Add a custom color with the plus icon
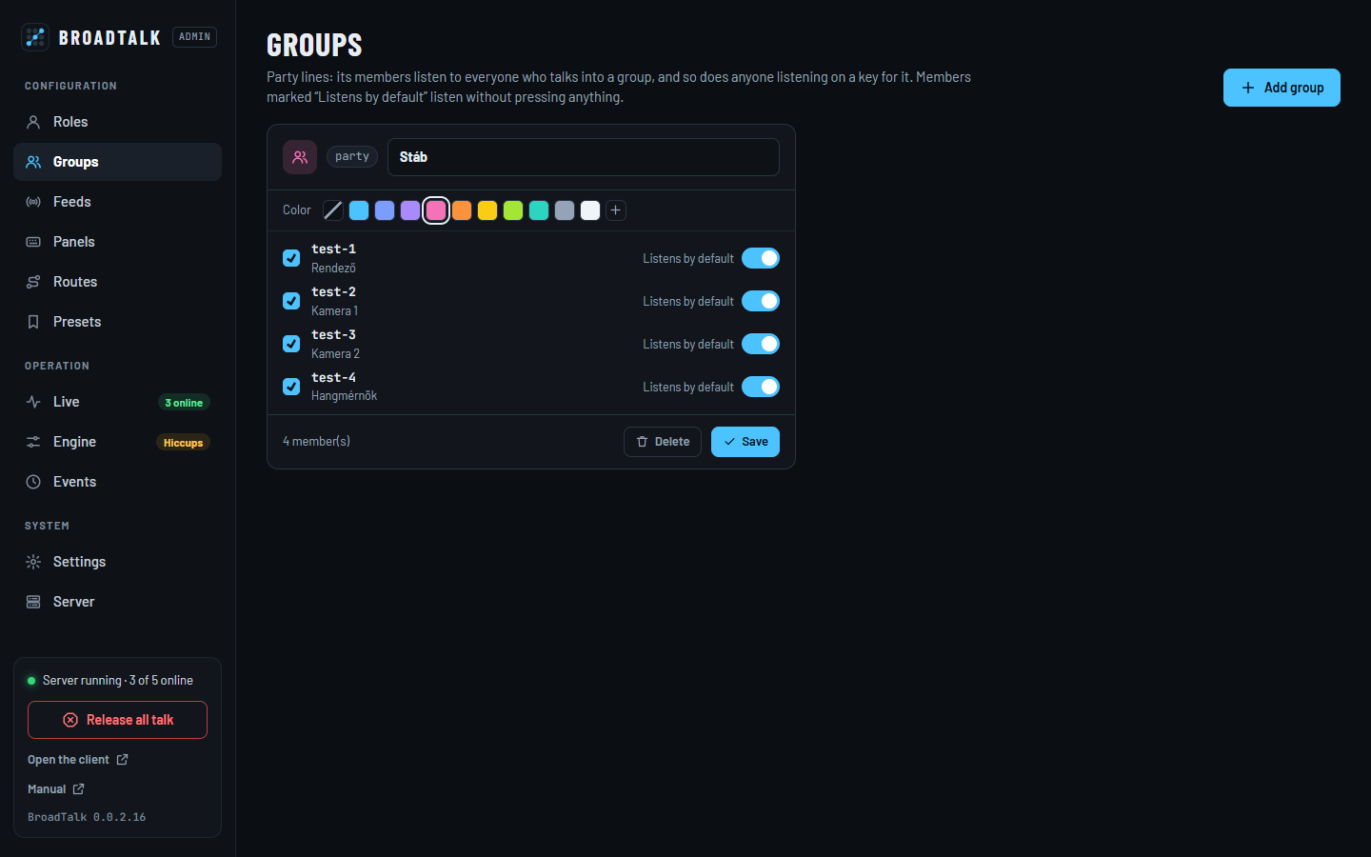Image resolution: width=1371 pixels, height=857 pixels. click(x=616, y=210)
